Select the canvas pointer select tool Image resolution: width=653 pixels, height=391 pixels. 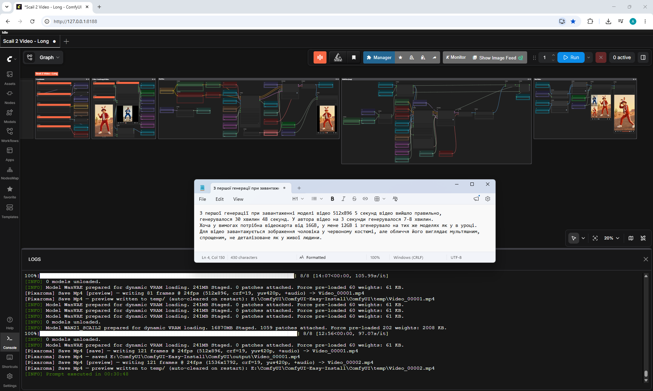coord(574,238)
